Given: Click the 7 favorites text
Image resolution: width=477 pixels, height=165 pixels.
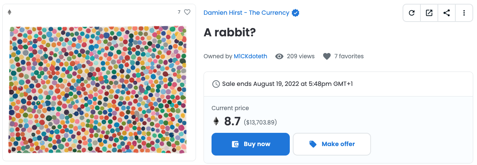Looking at the screenshot, I should pyautogui.click(x=349, y=56).
